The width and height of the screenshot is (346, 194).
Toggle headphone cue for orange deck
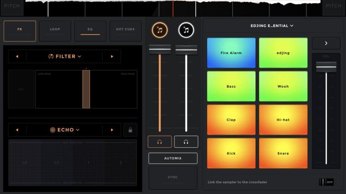(160, 142)
